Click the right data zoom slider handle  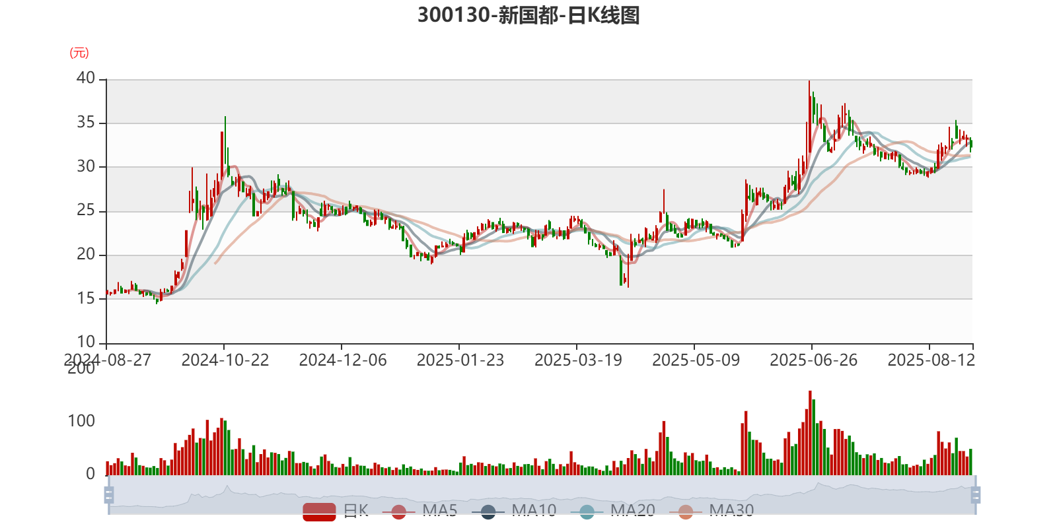(x=976, y=495)
